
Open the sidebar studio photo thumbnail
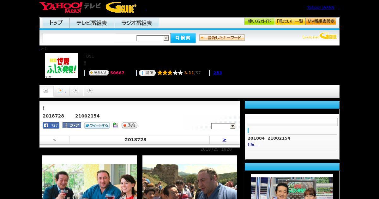[292, 186]
